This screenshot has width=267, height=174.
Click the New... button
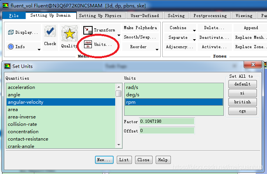tap(104, 160)
